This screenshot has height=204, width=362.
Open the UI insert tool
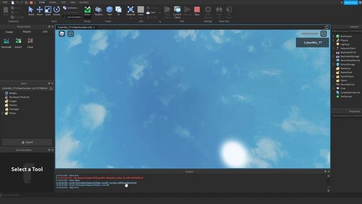118,11
